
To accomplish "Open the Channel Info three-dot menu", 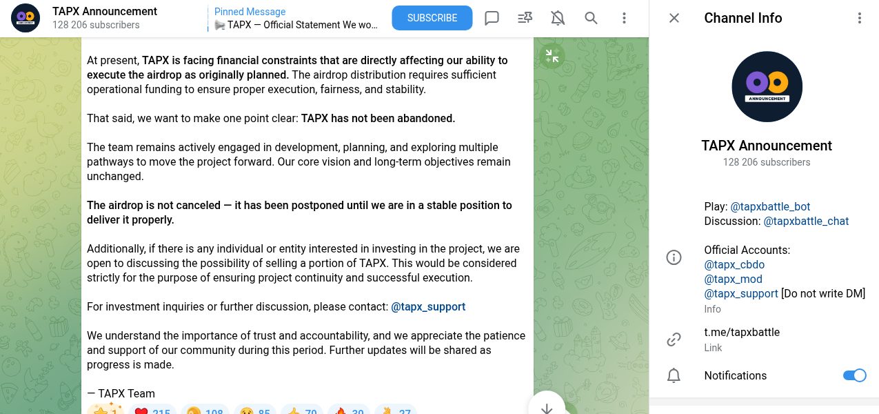I will [860, 18].
